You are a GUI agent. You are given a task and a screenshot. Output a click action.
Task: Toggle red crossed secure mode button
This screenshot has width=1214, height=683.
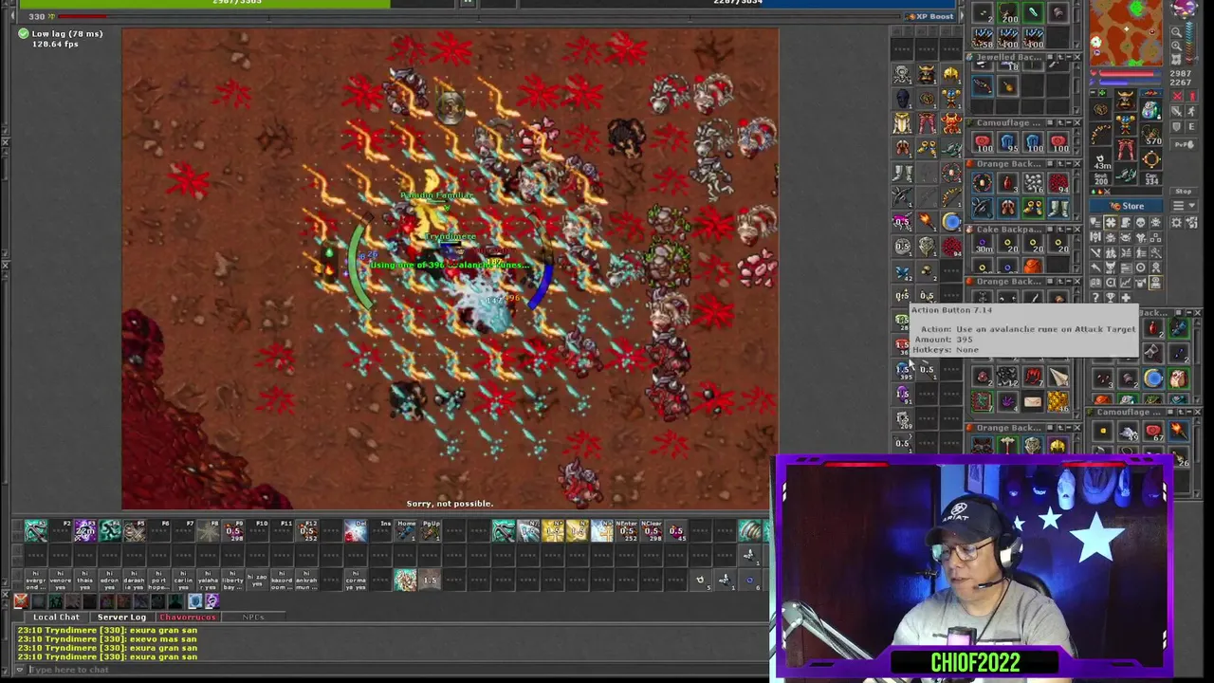[x=1177, y=96]
